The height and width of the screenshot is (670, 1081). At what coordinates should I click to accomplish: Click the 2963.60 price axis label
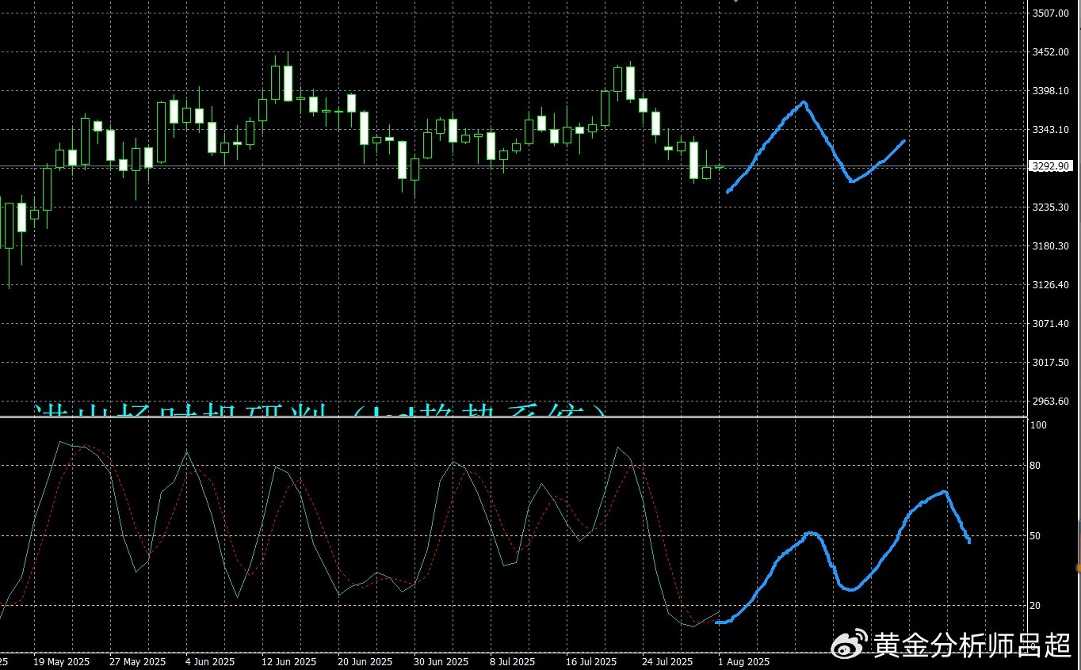tap(1049, 402)
